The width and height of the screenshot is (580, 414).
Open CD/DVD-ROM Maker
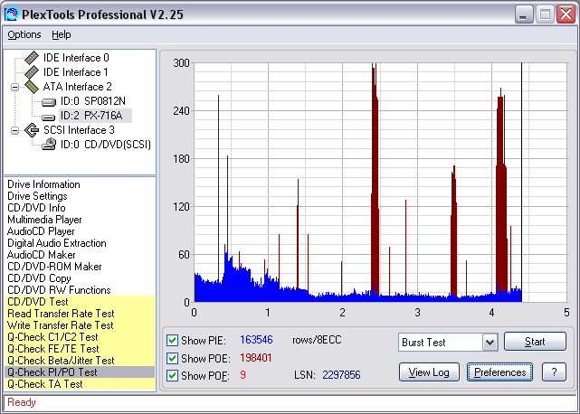(x=54, y=267)
